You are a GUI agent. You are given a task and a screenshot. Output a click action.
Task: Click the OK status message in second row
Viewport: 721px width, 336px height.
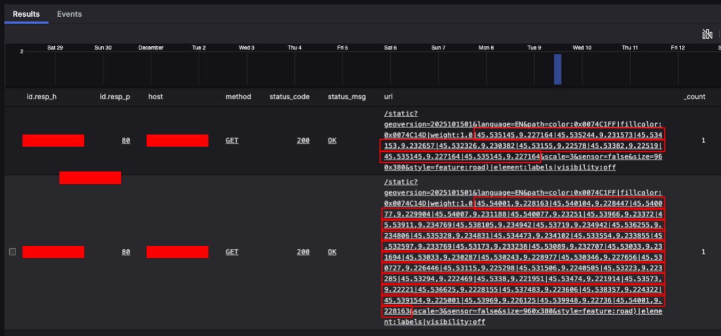pos(332,252)
